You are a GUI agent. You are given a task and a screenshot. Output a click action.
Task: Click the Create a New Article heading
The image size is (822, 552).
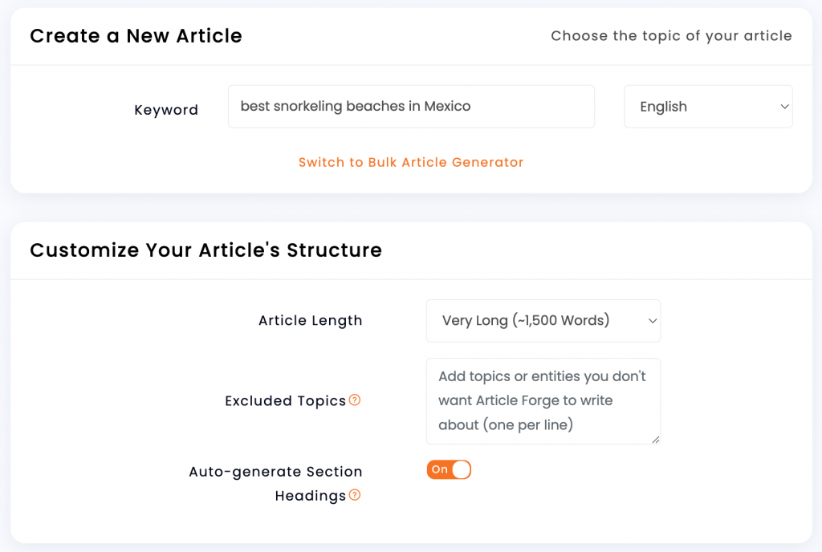tap(136, 36)
